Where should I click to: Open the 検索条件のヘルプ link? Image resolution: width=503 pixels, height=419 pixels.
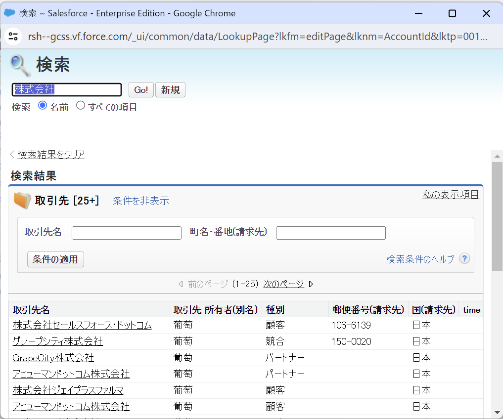(420, 259)
